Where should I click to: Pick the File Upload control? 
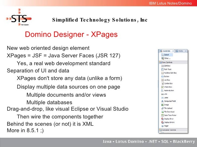167,108
